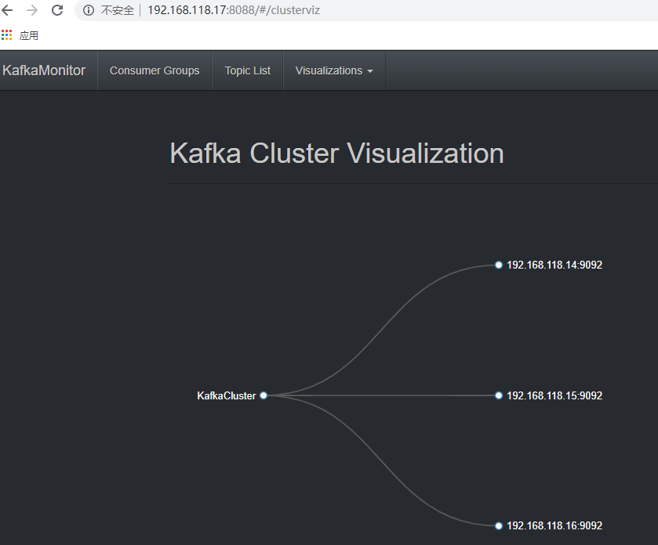The image size is (658, 545).
Task: Open the site information icon in the address bar
Action: point(89,11)
